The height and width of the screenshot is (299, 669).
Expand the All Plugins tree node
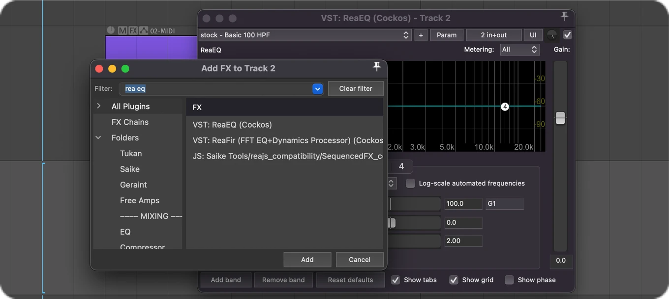click(99, 106)
